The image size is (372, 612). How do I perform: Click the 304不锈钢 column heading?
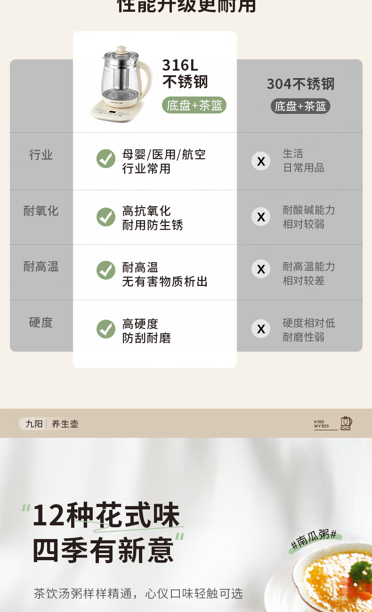tap(300, 84)
